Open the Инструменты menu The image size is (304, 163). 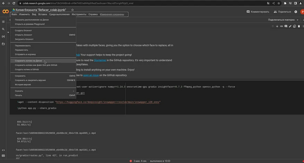tap(79, 14)
